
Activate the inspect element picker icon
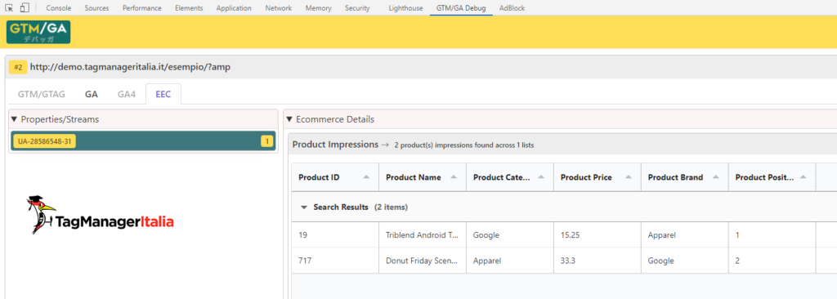(x=8, y=8)
